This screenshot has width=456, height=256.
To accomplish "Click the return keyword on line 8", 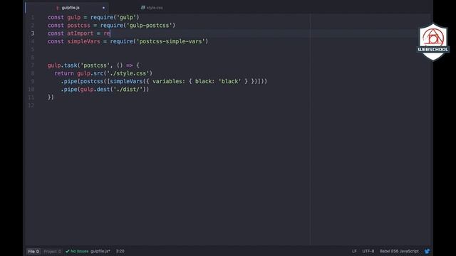I will coord(64,73).
